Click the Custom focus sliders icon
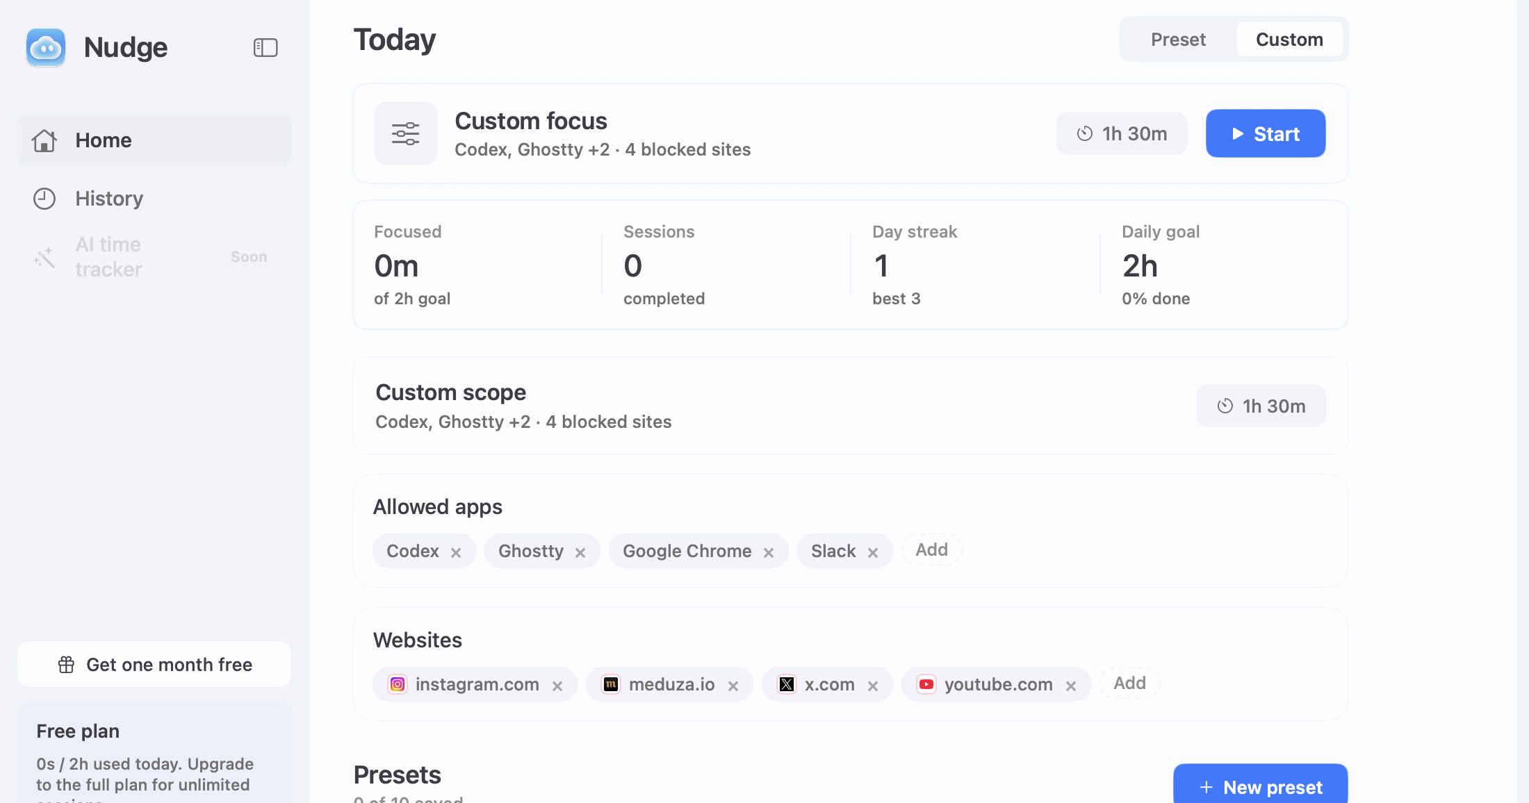The height and width of the screenshot is (803, 1529). click(406, 133)
